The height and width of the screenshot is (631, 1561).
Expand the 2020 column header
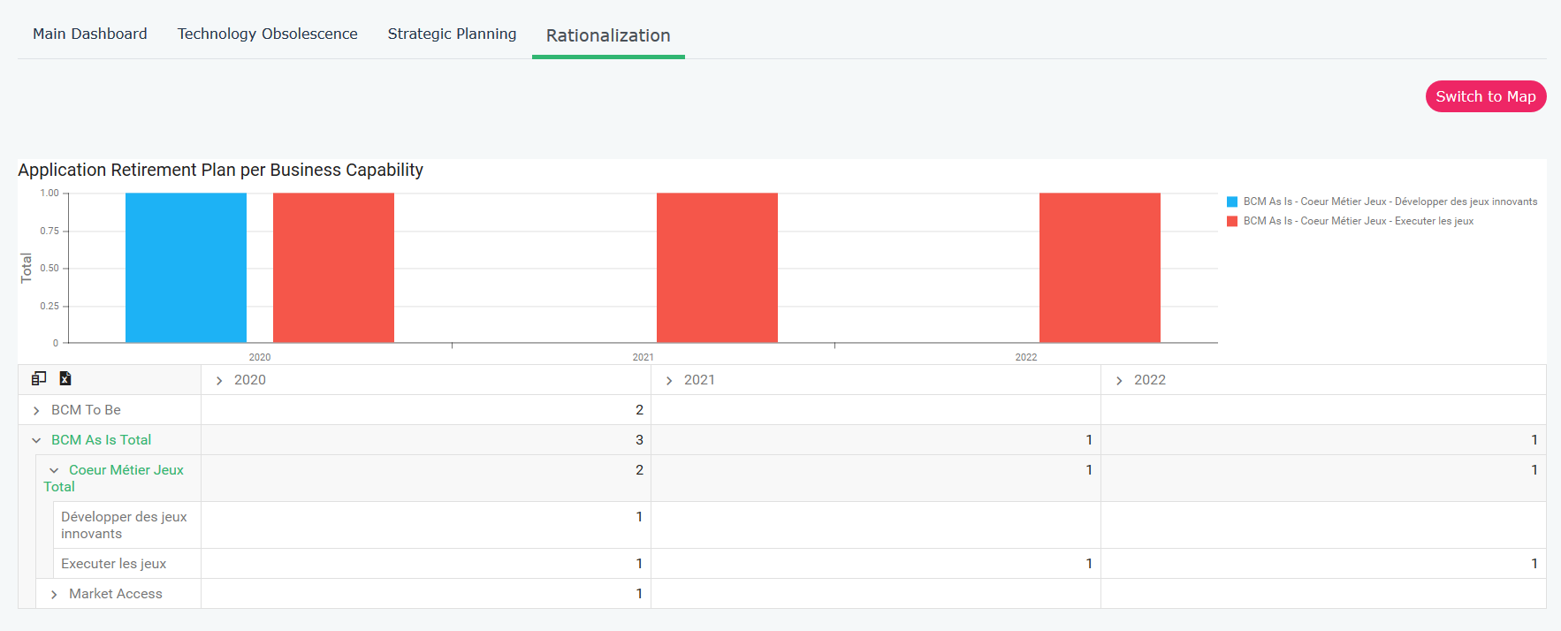[x=219, y=381]
